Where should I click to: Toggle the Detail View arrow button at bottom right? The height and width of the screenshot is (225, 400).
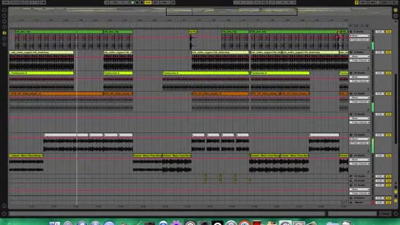[396, 214]
